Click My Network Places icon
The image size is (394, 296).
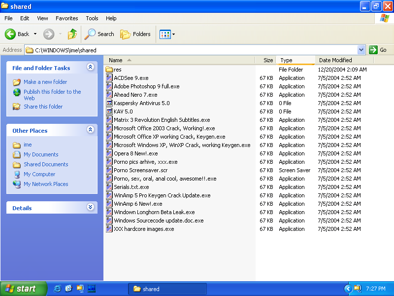coord(17,184)
